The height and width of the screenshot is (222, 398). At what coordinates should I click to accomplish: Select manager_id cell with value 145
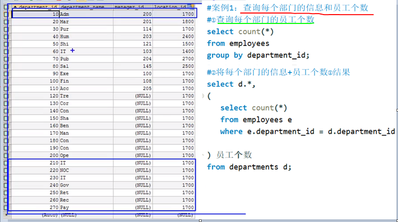(x=133, y=66)
